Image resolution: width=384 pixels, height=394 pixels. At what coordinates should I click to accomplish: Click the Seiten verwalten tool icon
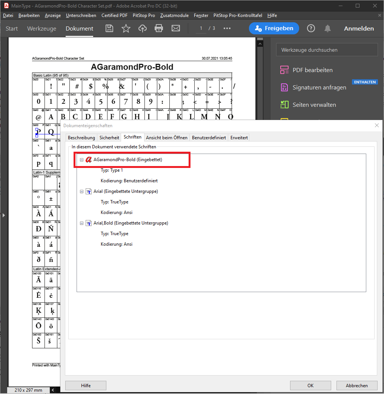[284, 105]
